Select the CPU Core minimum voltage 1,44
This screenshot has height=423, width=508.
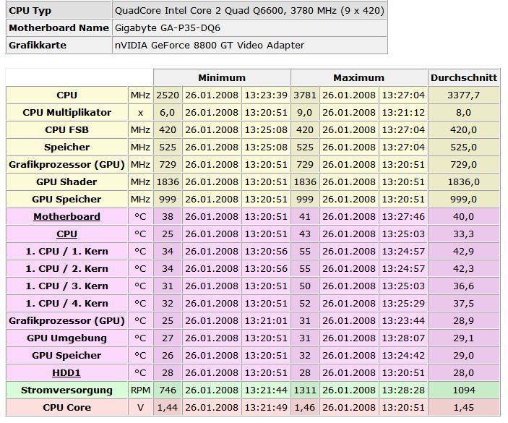click(168, 407)
